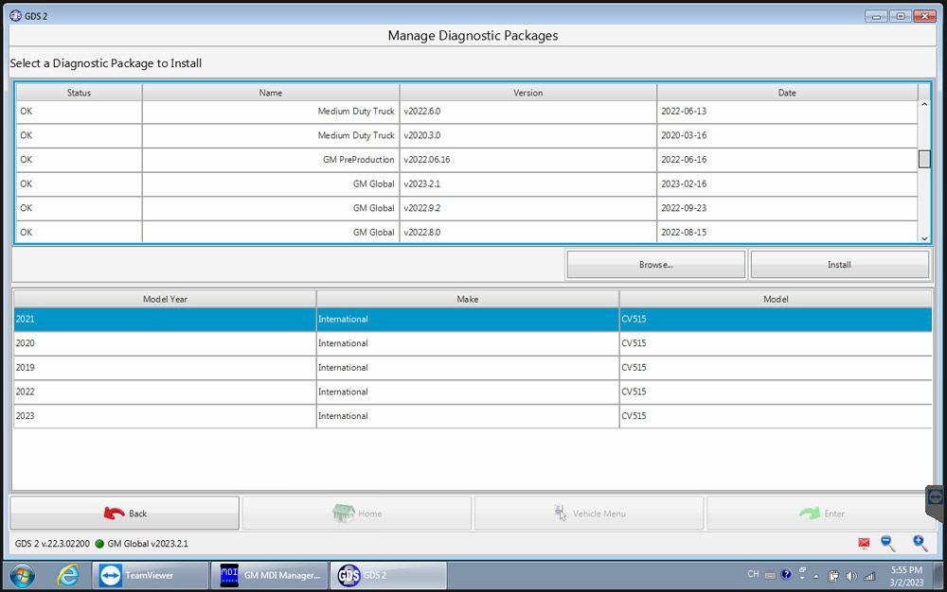The image size is (947, 592).
Task: Click the zoom in magnifier icon
Action: point(920,543)
